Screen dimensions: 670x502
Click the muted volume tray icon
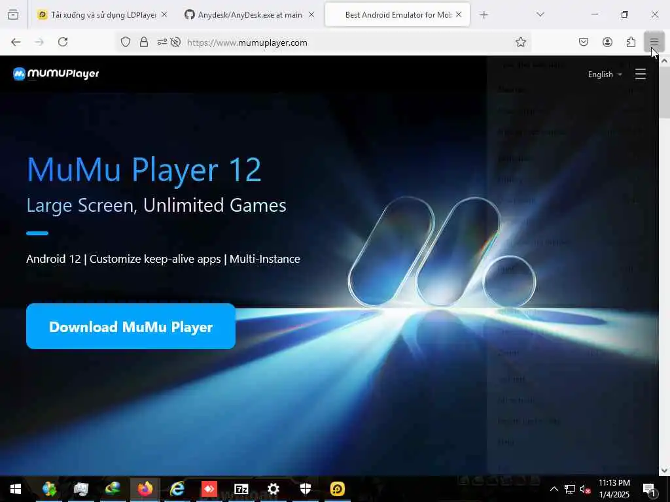(x=585, y=489)
